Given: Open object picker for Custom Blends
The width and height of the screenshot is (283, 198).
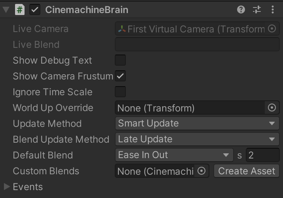Looking at the screenshot, I should [201, 171].
